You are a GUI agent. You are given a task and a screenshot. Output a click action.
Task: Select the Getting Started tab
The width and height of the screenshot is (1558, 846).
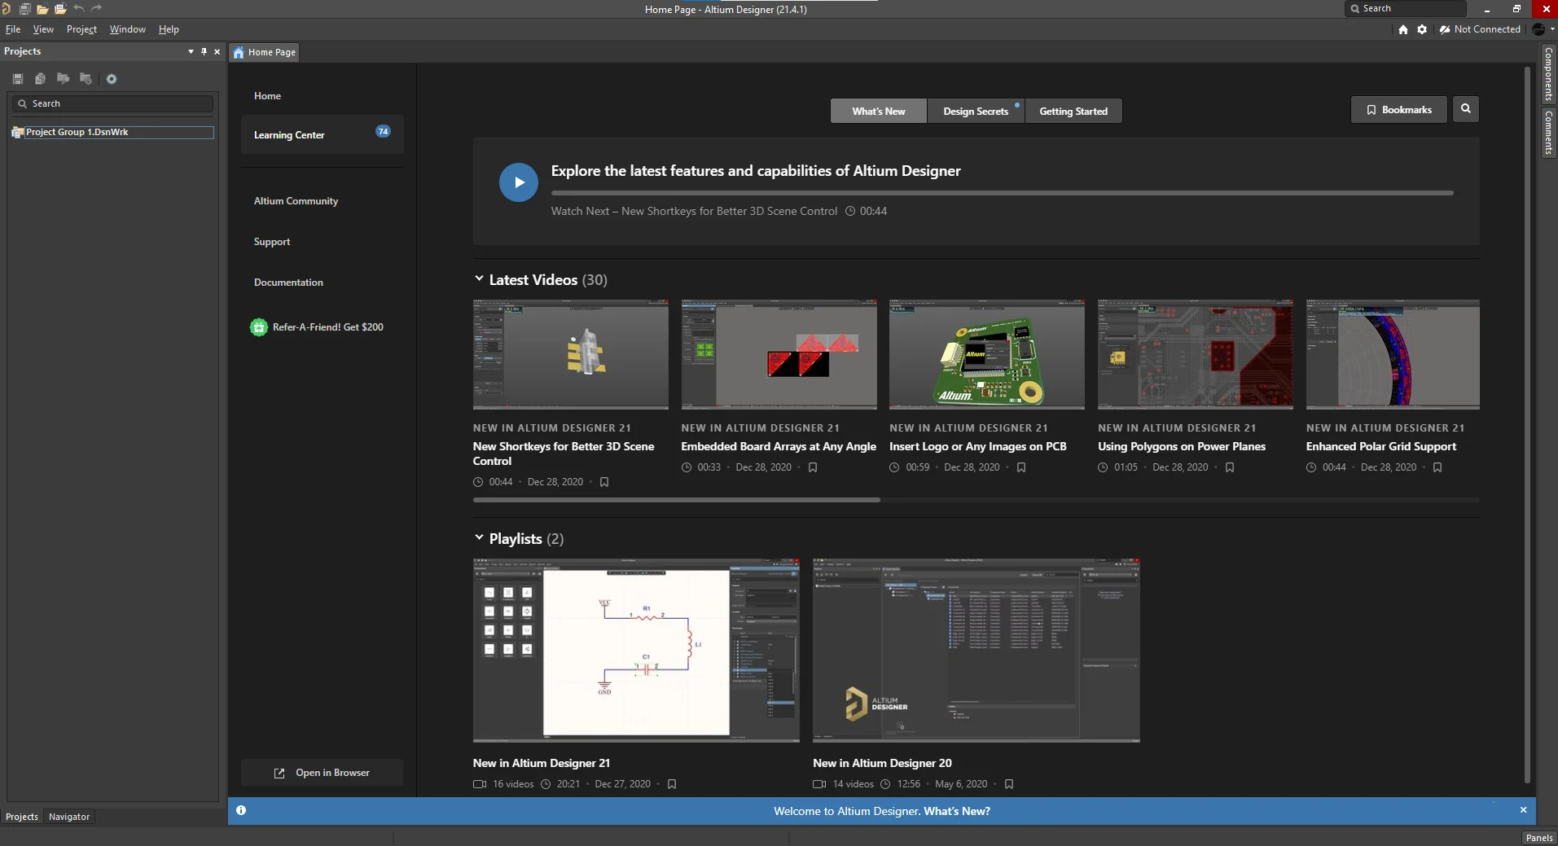pos(1073,112)
